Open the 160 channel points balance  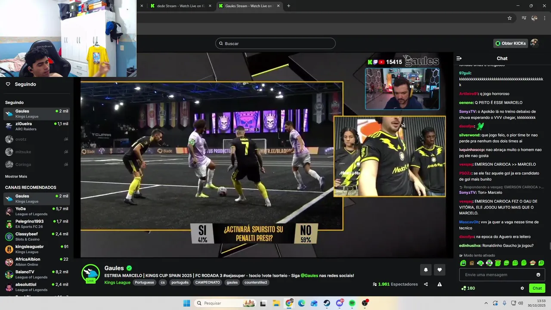(468, 288)
